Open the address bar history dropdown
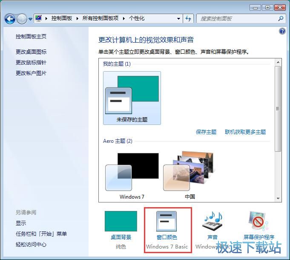Image resolution: width=290 pixels, height=260 pixels. (178, 19)
